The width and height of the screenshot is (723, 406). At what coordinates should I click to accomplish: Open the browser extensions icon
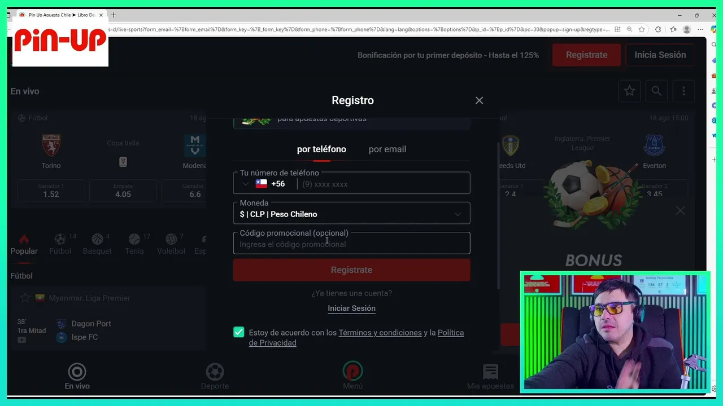[658, 29]
